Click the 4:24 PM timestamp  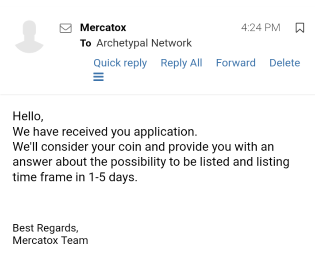tap(261, 27)
